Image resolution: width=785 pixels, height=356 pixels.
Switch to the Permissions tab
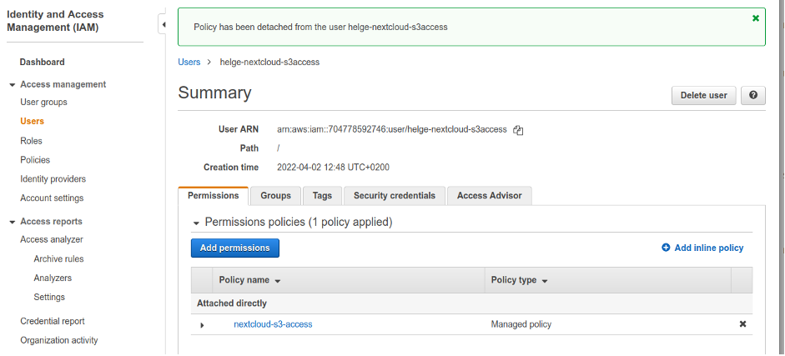tap(214, 195)
